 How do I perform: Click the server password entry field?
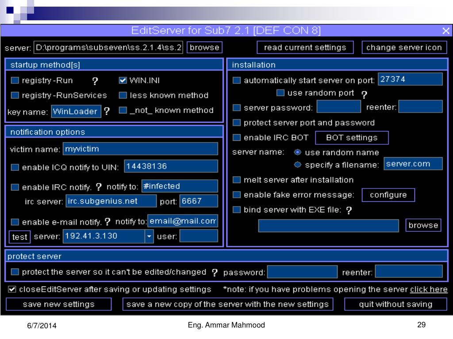pyautogui.click(x=339, y=106)
